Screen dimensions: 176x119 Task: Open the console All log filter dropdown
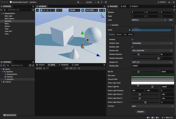[73, 68]
